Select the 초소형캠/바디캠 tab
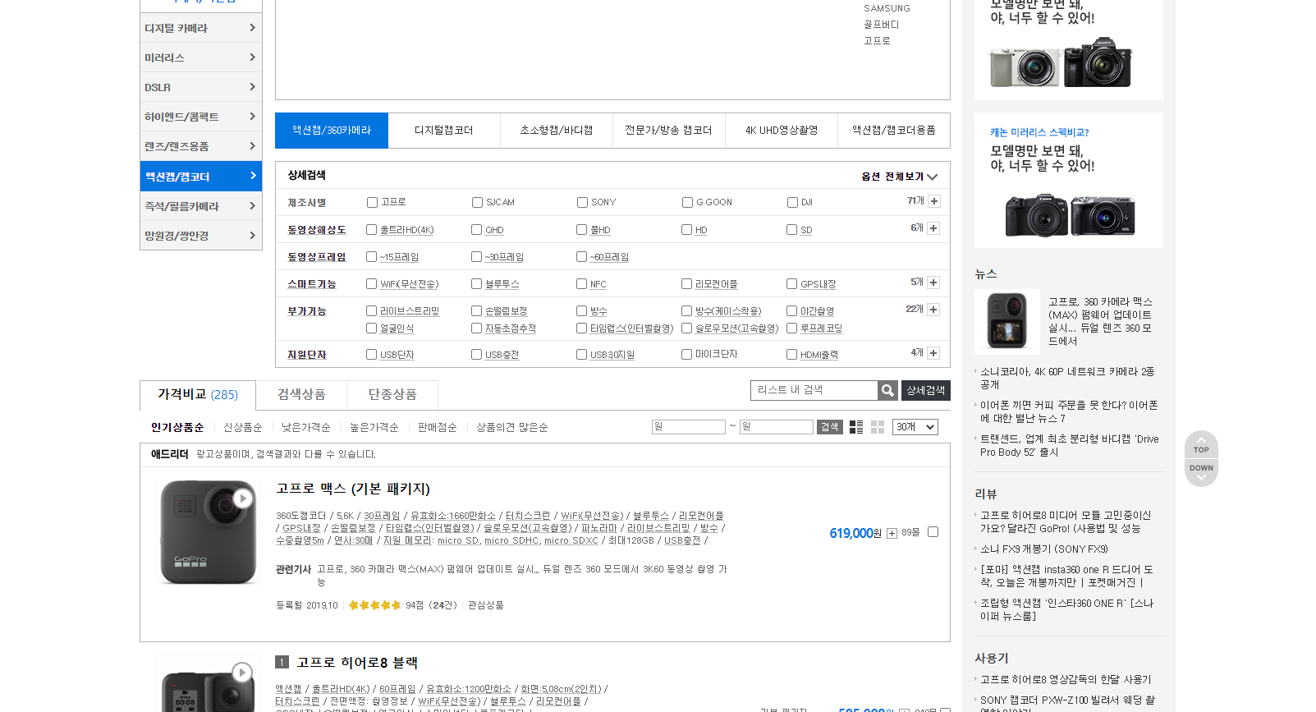This screenshot has height=712, width=1316. click(557, 131)
